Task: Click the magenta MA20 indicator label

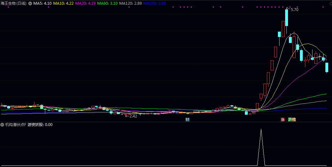Action: coord(86,3)
